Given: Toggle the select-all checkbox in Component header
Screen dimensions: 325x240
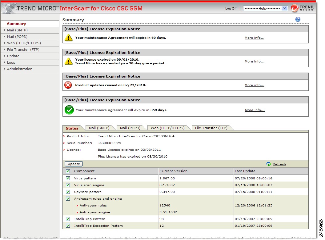Looking at the screenshot, I should 68,171.
